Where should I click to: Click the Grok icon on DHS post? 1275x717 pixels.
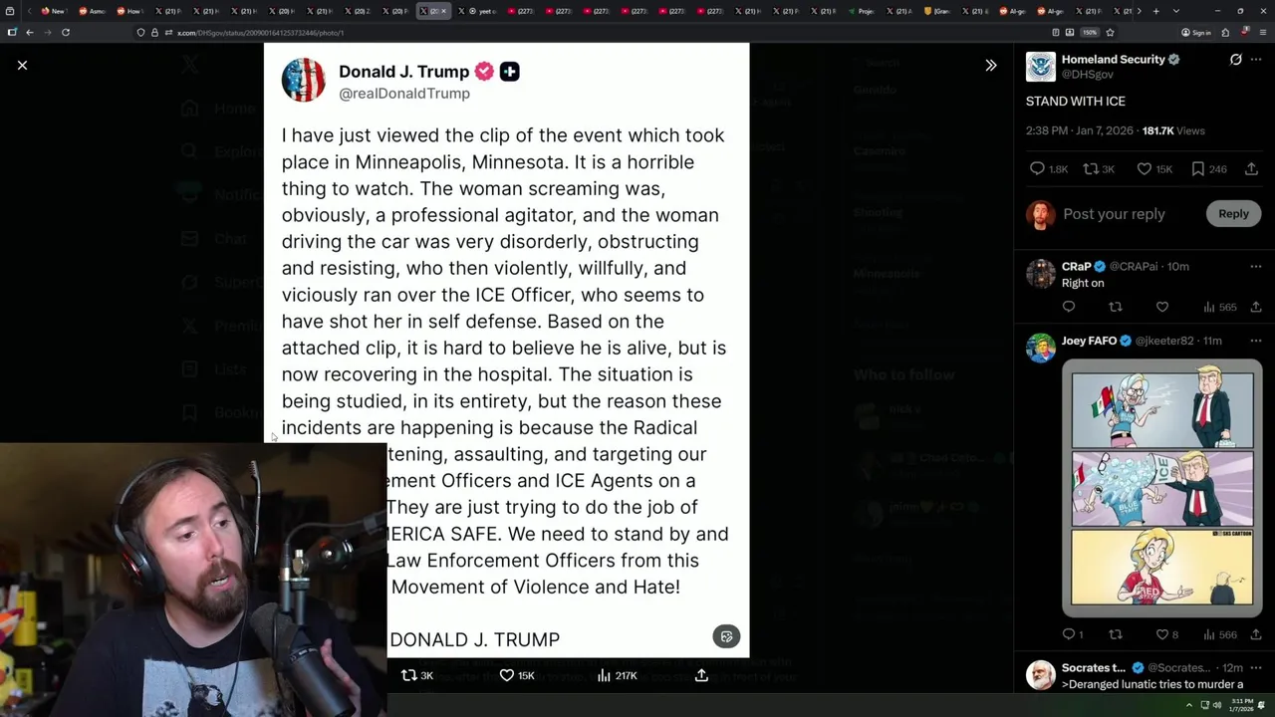[1235, 60]
